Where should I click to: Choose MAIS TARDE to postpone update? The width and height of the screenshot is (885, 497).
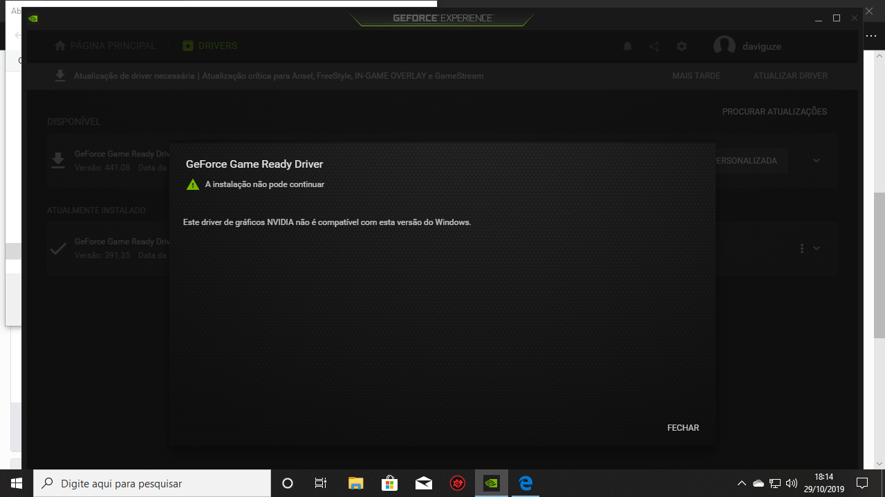point(696,76)
